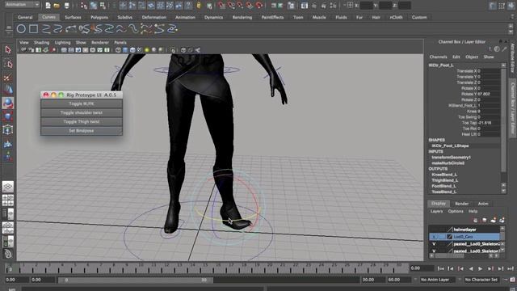Click the light bulb use-all-lights icon
The image size is (517, 291).
pyautogui.click(x=147, y=50)
